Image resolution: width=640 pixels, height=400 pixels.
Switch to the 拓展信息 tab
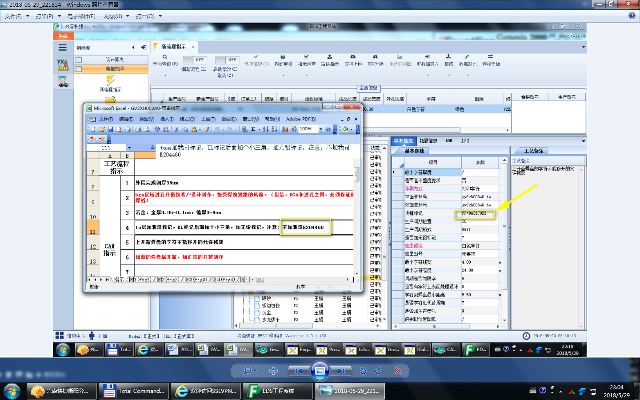coord(428,141)
